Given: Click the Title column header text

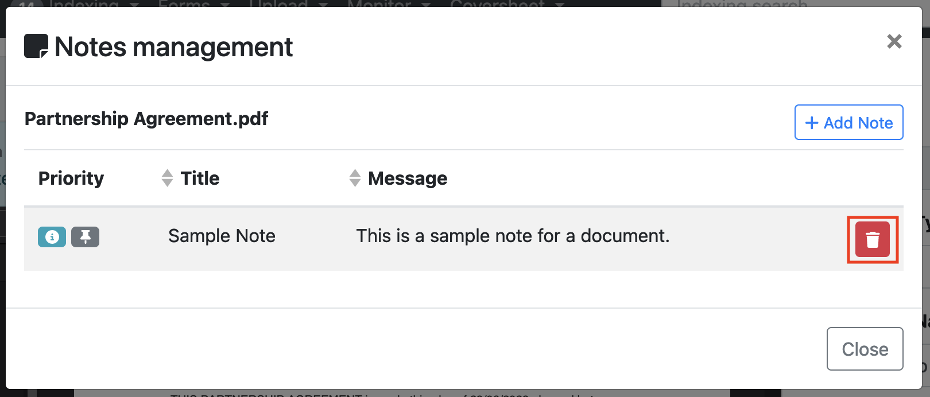Looking at the screenshot, I should [x=200, y=178].
